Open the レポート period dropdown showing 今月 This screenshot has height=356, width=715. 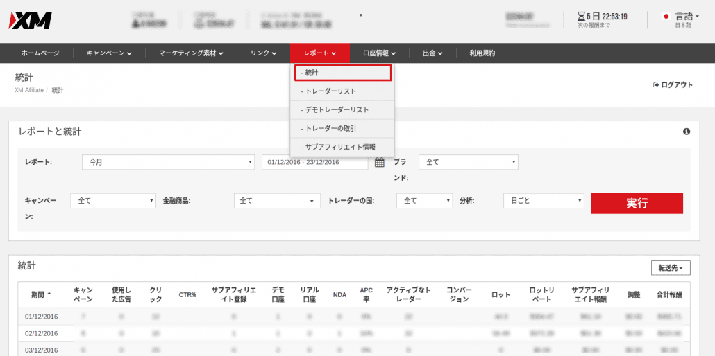coord(168,162)
